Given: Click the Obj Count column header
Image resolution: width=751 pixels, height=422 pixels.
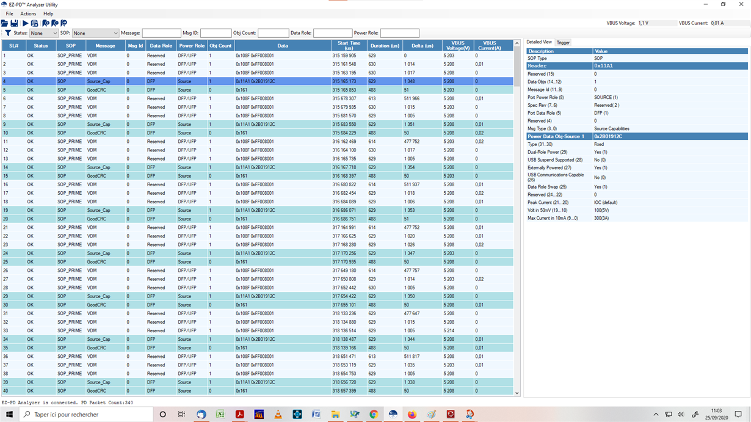Looking at the screenshot, I should [x=220, y=46].
